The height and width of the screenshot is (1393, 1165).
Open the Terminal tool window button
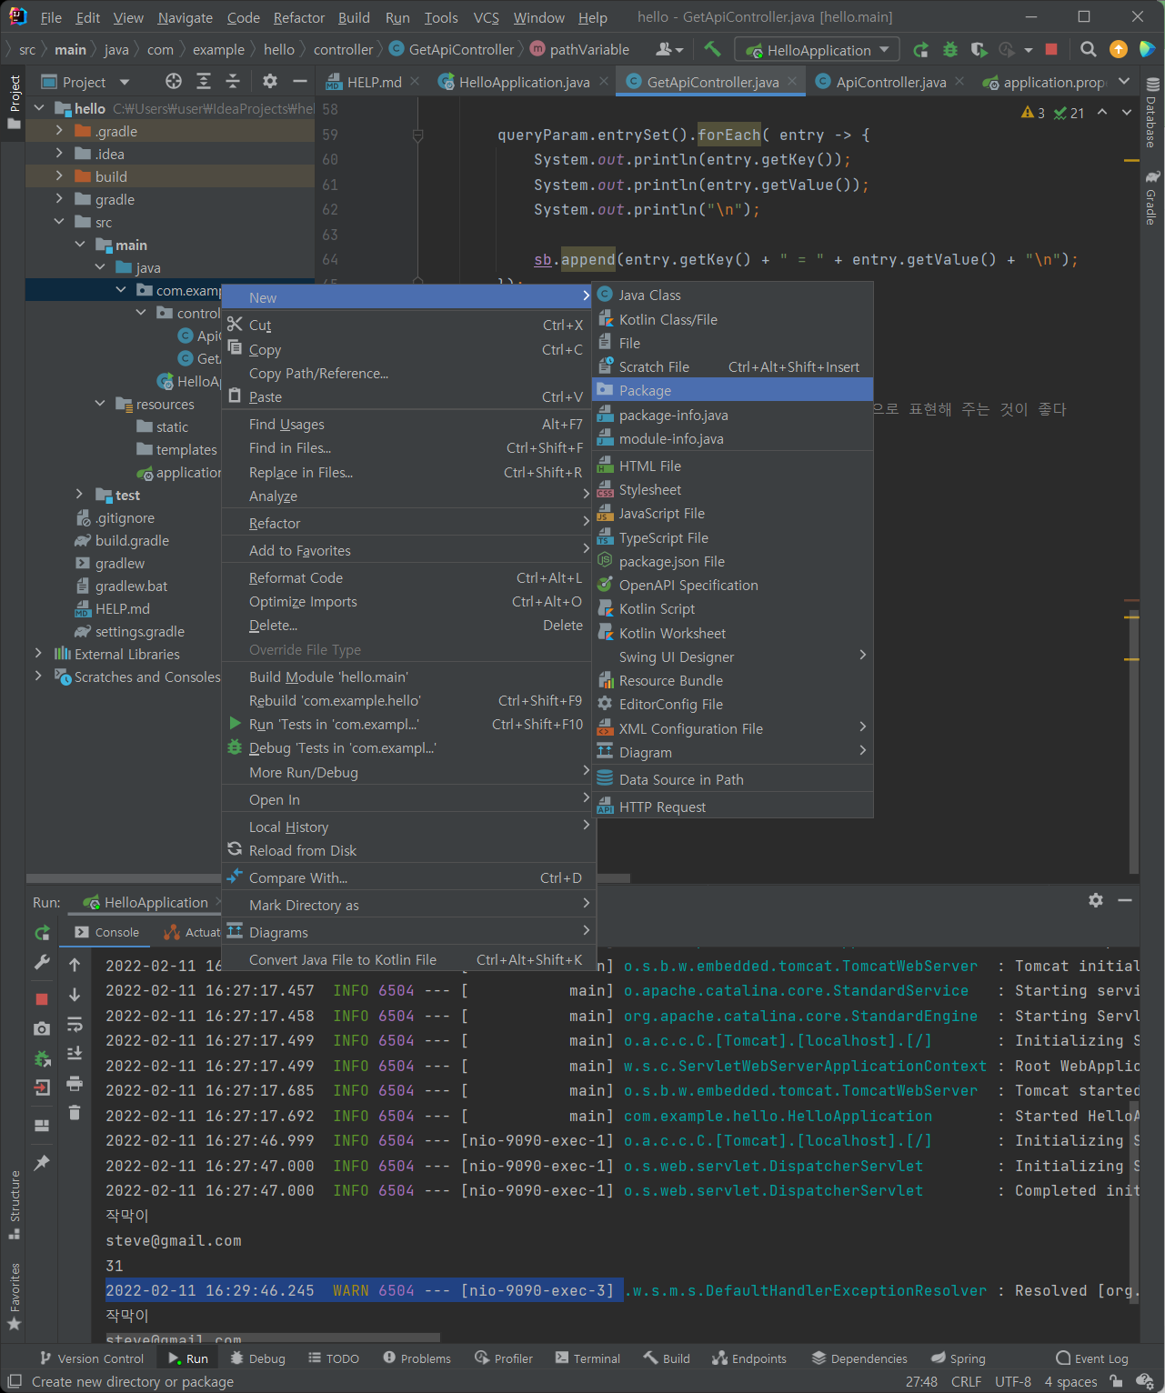pyautogui.click(x=588, y=1358)
